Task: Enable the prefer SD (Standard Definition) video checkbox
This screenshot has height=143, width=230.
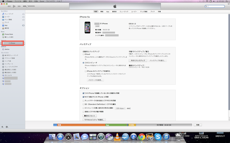Action: (x=83, y=104)
